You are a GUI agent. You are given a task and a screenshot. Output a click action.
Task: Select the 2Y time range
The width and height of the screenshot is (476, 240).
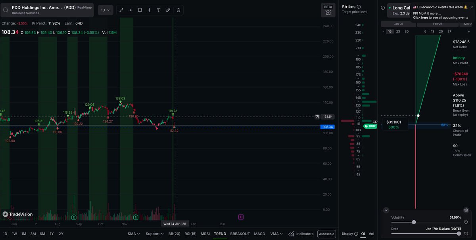pos(61,234)
